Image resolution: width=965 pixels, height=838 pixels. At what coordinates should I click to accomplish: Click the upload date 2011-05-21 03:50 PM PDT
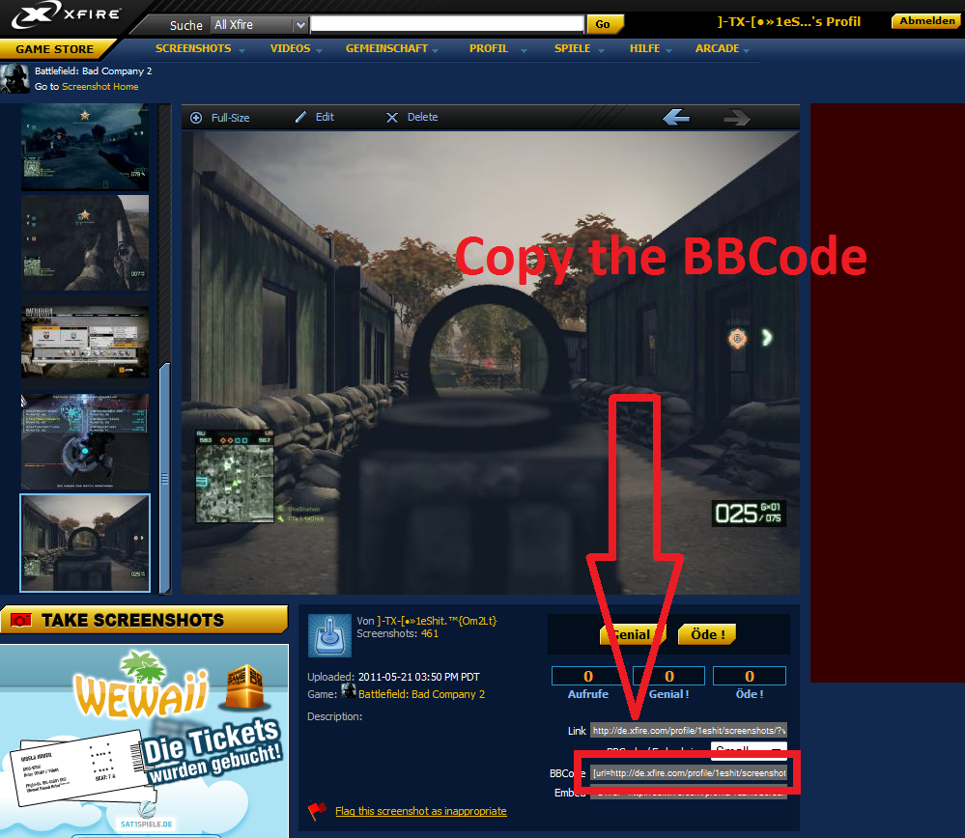click(x=418, y=677)
